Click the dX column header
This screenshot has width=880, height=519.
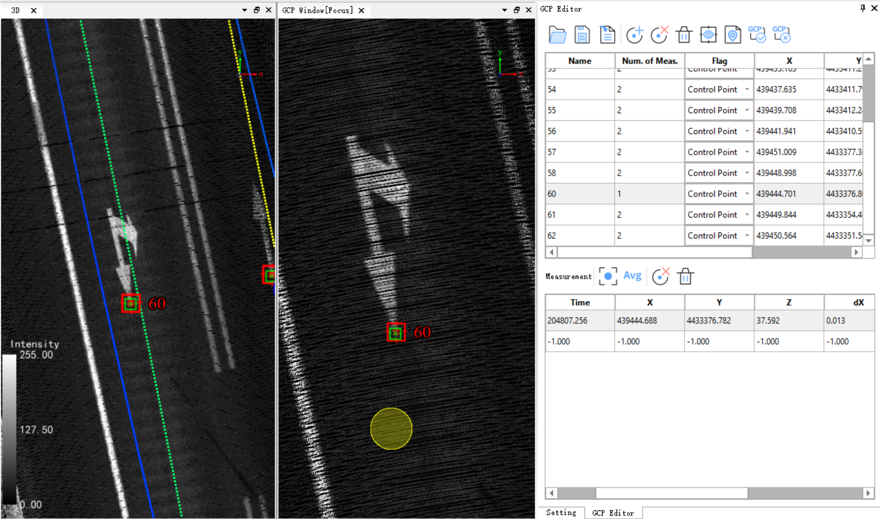[849, 302]
